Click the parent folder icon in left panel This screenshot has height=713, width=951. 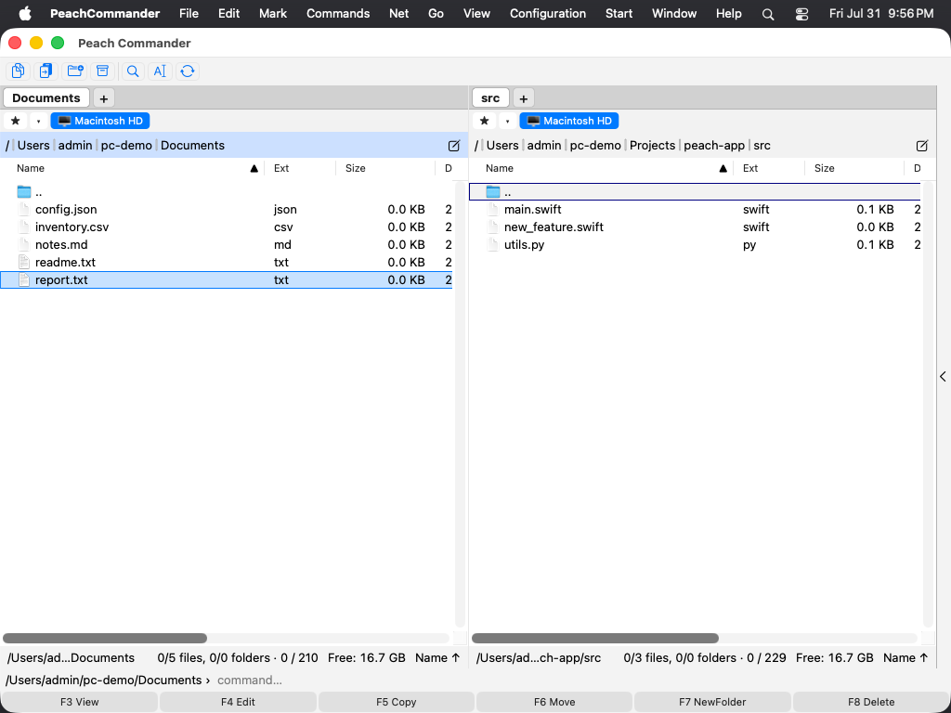click(23, 192)
